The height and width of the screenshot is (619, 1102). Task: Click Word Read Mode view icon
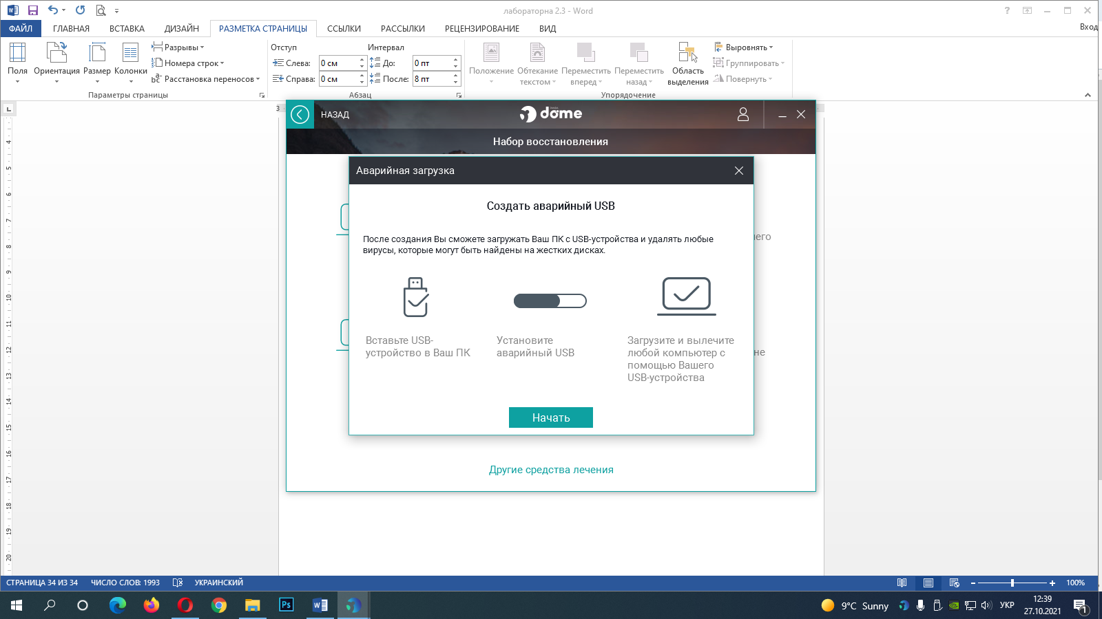(902, 583)
